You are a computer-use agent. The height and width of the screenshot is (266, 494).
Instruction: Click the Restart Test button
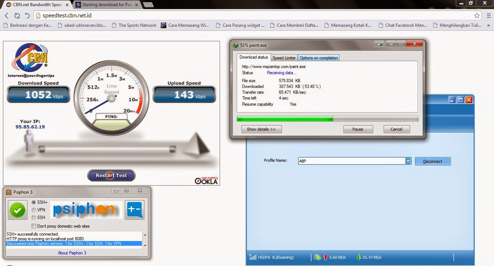[x=111, y=176]
